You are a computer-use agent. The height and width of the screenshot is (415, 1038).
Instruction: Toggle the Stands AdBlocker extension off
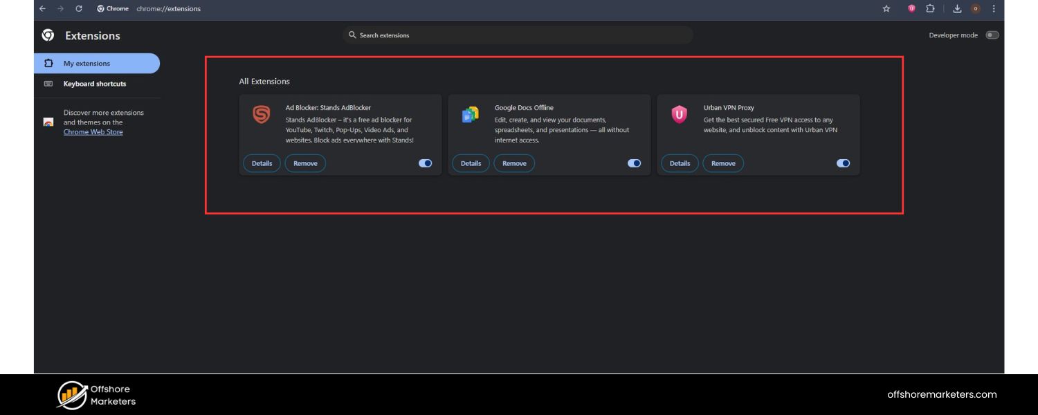(425, 163)
